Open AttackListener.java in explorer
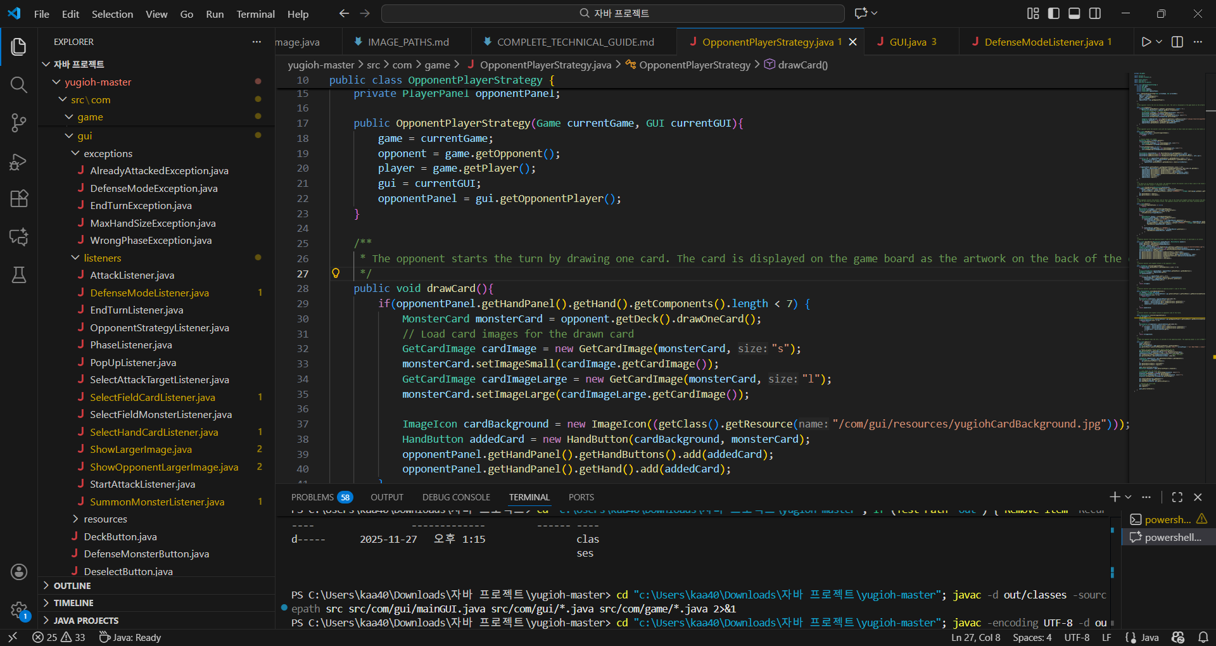Image resolution: width=1216 pixels, height=646 pixels. (132, 275)
